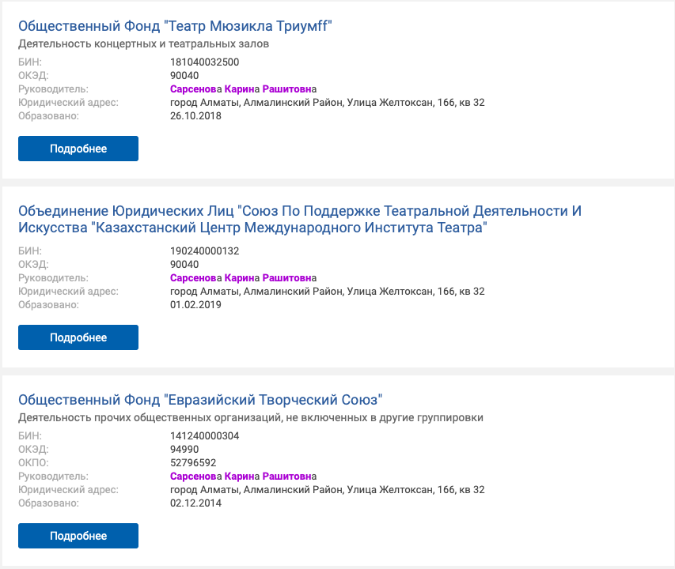Click the "Деятельность концертных и театральных залов" subtitle

point(143,44)
